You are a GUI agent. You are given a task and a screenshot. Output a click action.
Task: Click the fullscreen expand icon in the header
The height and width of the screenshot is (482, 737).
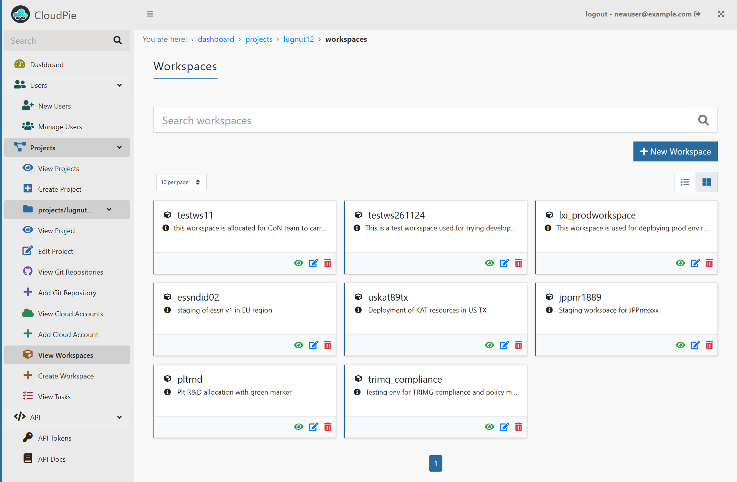click(x=721, y=14)
